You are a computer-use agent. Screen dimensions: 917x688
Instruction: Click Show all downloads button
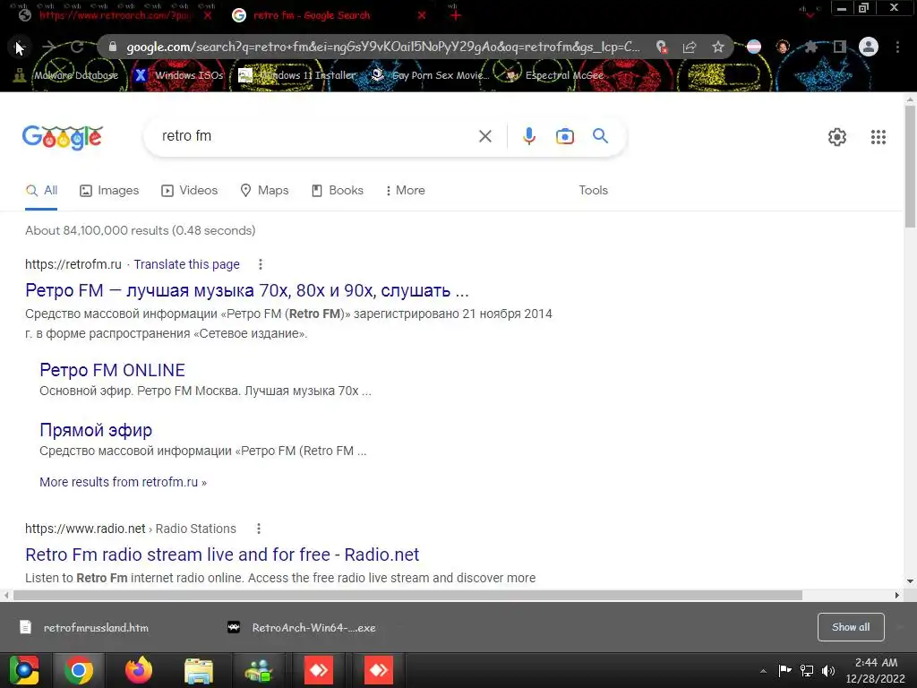[851, 627]
